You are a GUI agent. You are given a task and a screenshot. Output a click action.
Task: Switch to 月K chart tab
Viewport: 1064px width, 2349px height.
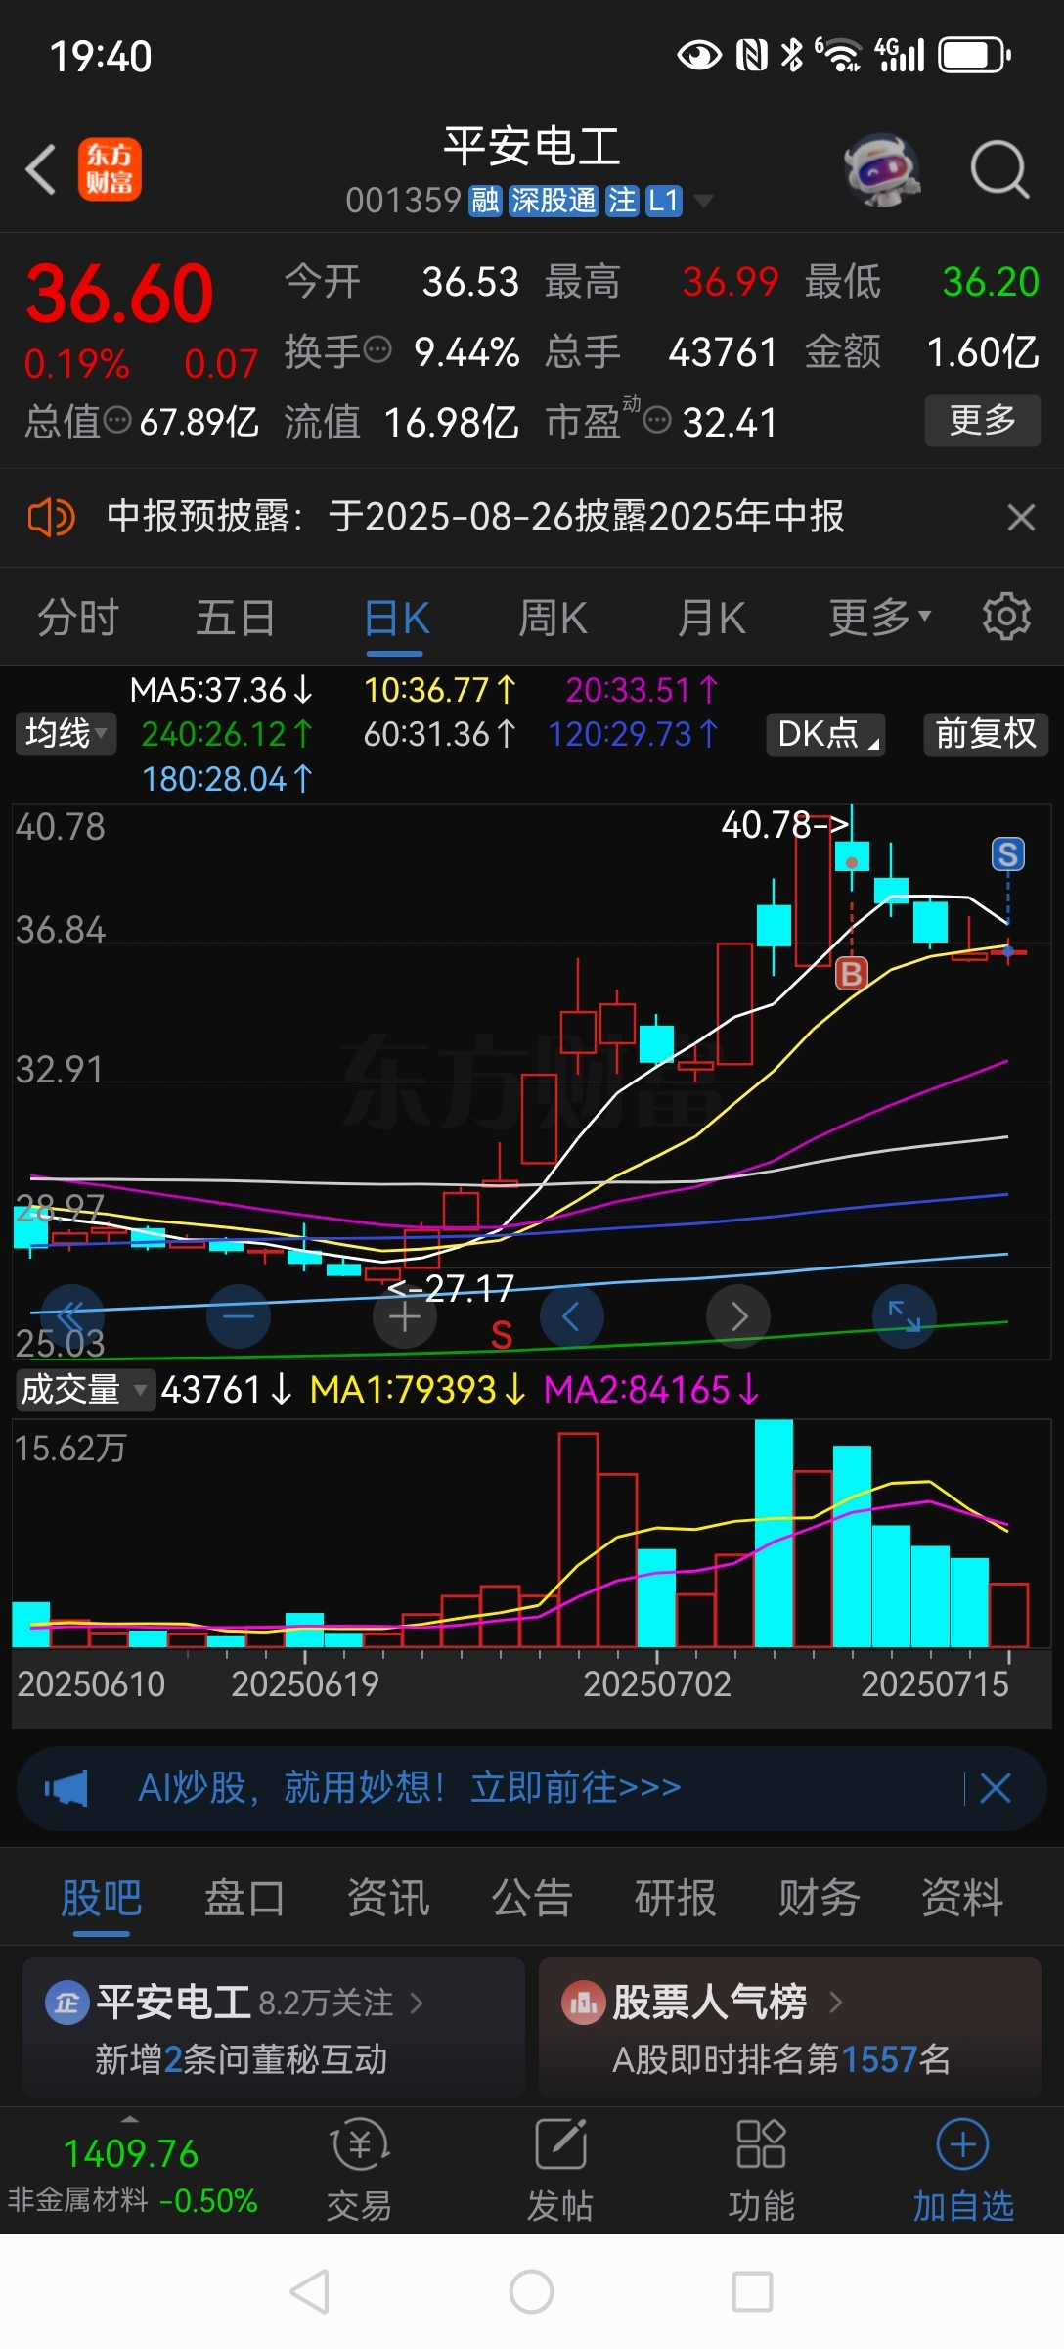tap(712, 618)
